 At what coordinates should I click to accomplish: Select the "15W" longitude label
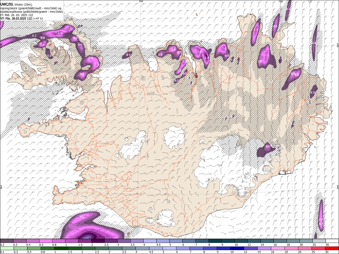[280, 1]
